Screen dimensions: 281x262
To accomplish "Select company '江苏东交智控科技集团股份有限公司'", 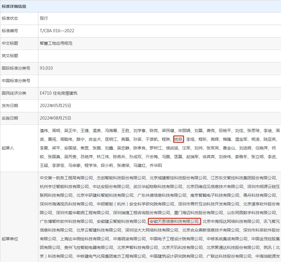I will (243, 178).
